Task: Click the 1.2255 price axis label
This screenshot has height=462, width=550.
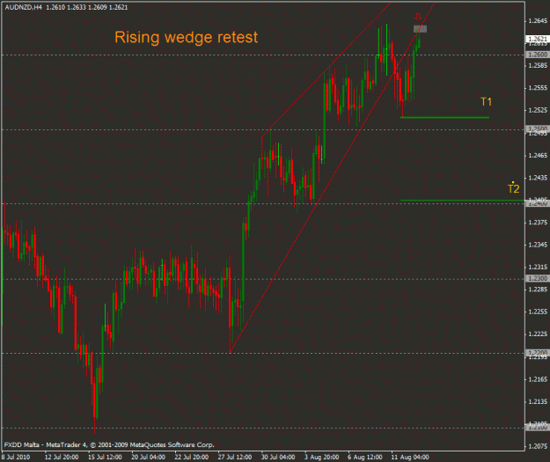Action: point(538,312)
